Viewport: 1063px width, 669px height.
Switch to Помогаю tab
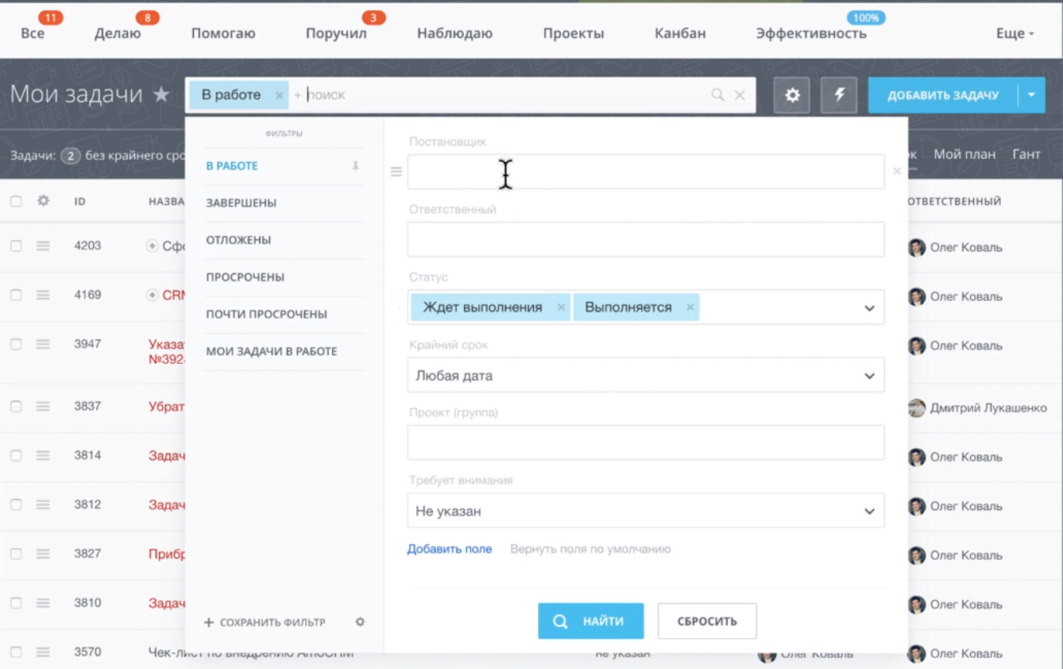click(x=223, y=33)
